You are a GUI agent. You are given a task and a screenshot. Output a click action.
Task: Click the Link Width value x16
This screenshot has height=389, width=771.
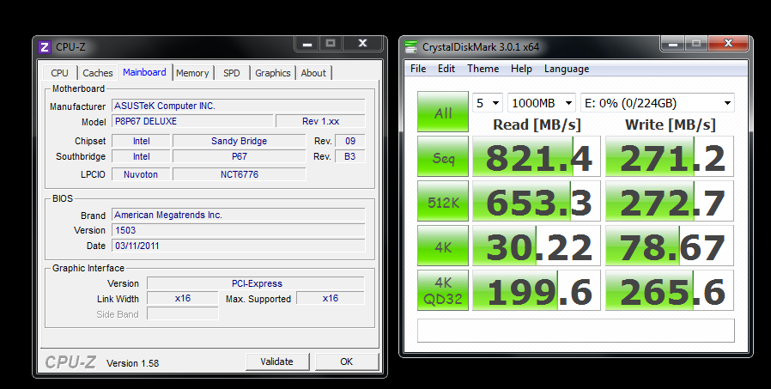[182, 298]
